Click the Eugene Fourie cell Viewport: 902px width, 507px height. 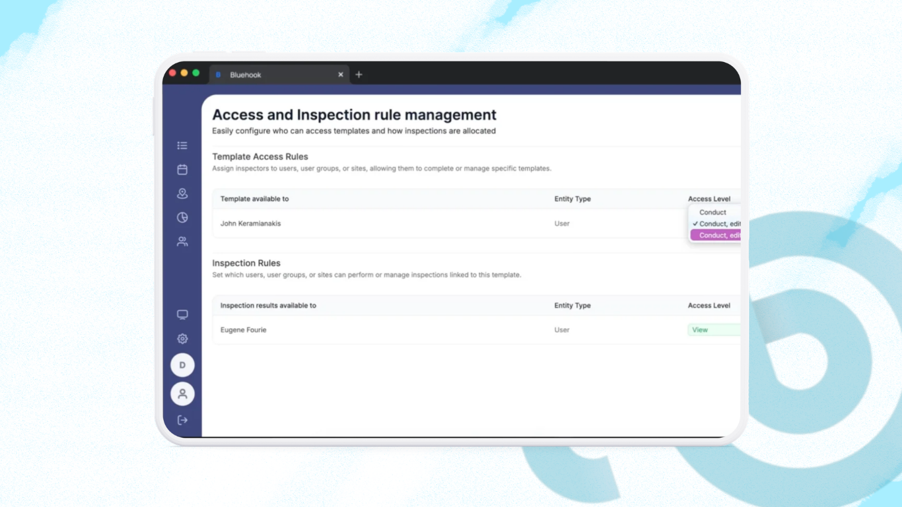[243, 330]
